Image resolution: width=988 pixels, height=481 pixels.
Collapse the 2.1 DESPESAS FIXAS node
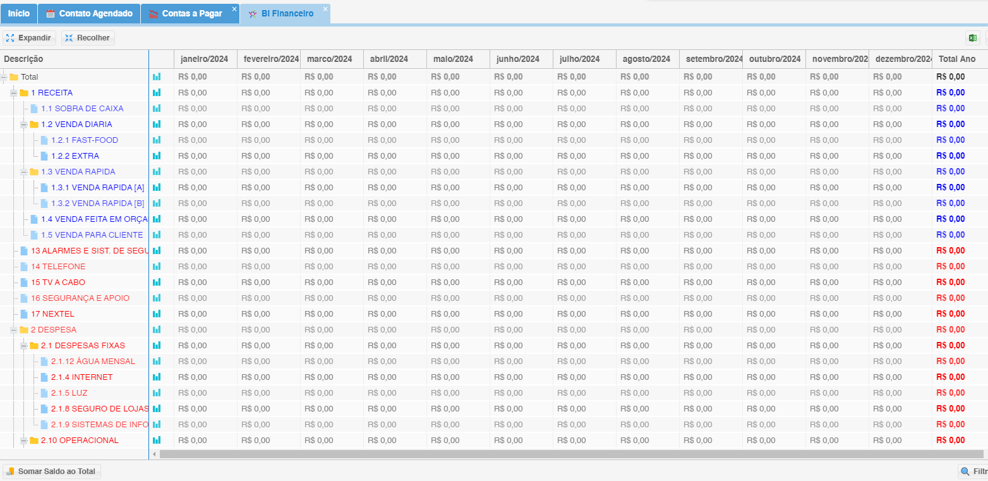24,346
